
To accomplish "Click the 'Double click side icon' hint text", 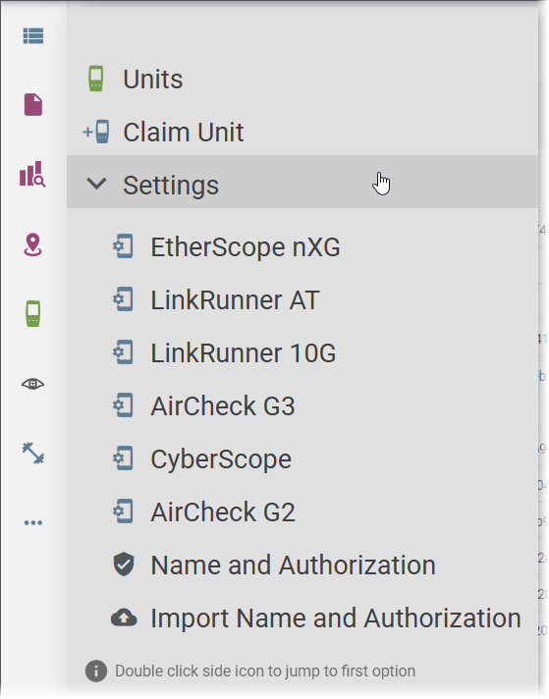I will tap(265, 671).
